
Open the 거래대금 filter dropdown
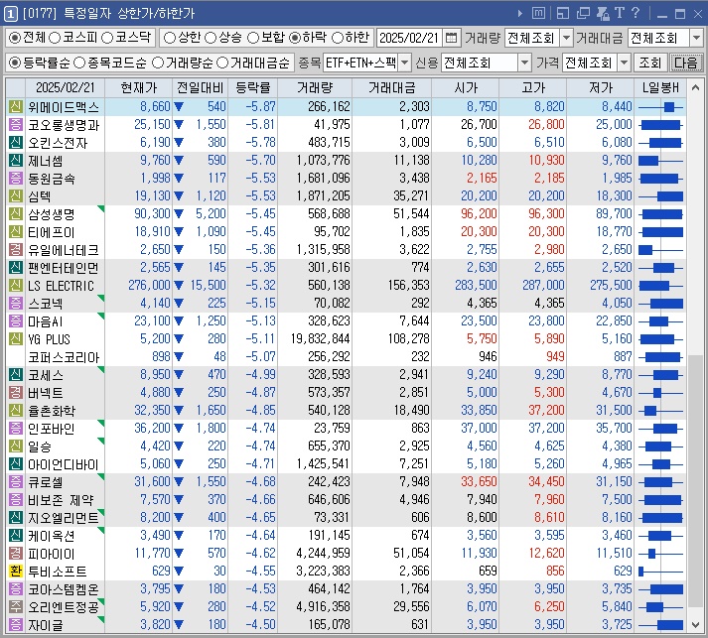coord(696,38)
